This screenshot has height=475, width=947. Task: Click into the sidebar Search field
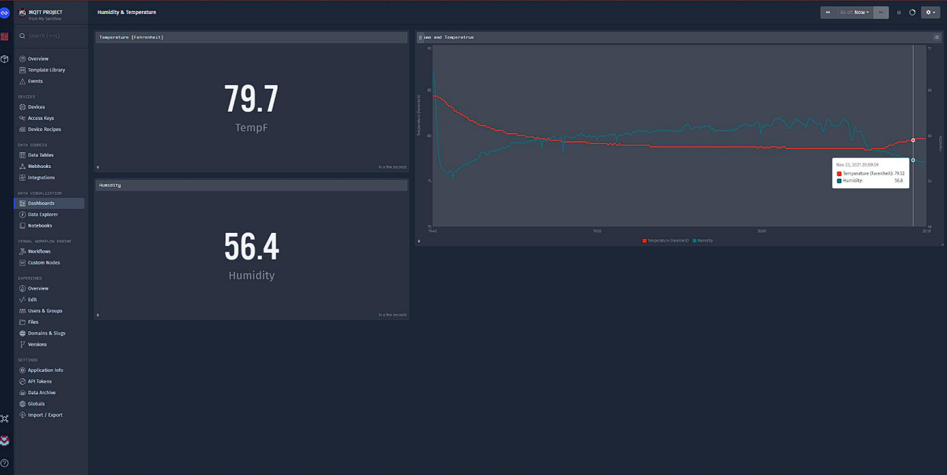click(54, 36)
